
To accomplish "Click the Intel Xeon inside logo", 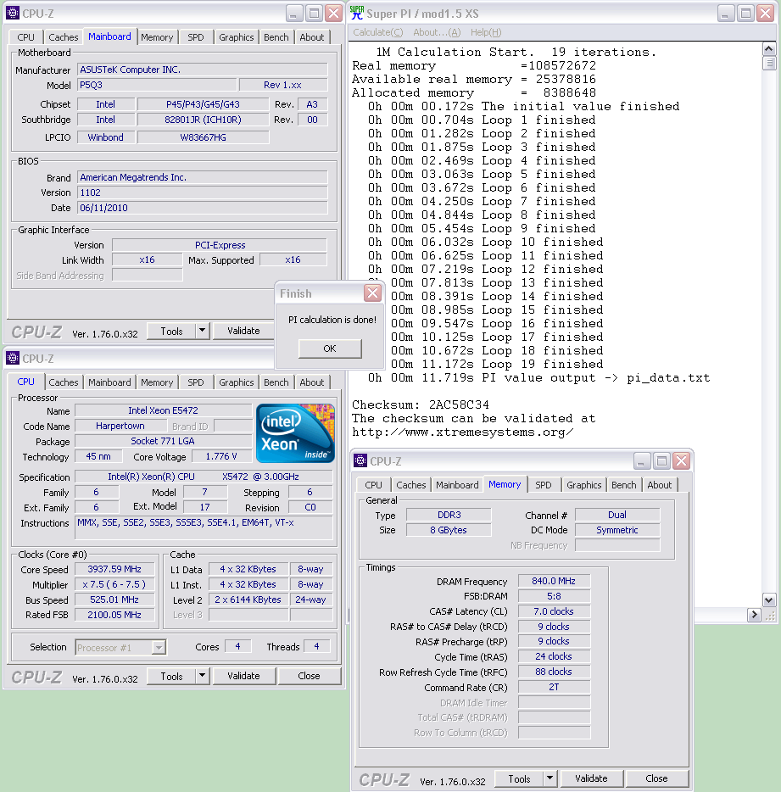I will click(296, 433).
